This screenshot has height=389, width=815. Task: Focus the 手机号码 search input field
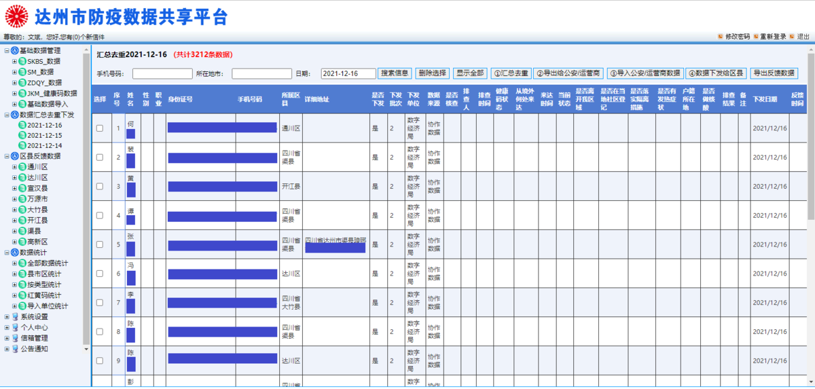162,73
